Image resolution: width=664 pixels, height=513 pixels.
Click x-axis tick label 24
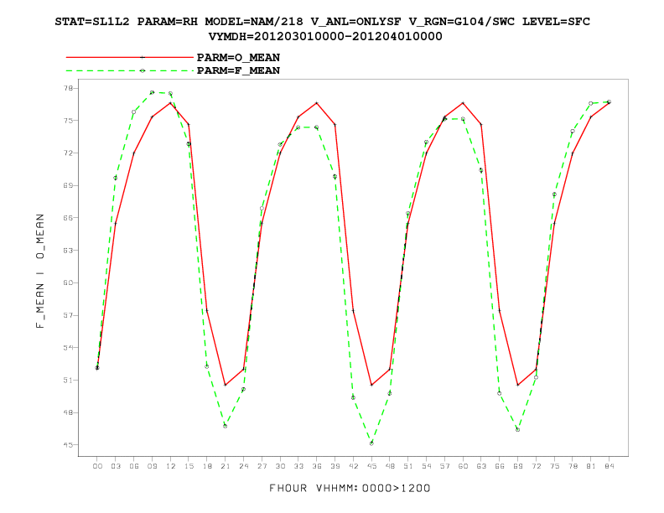(x=243, y=466)
